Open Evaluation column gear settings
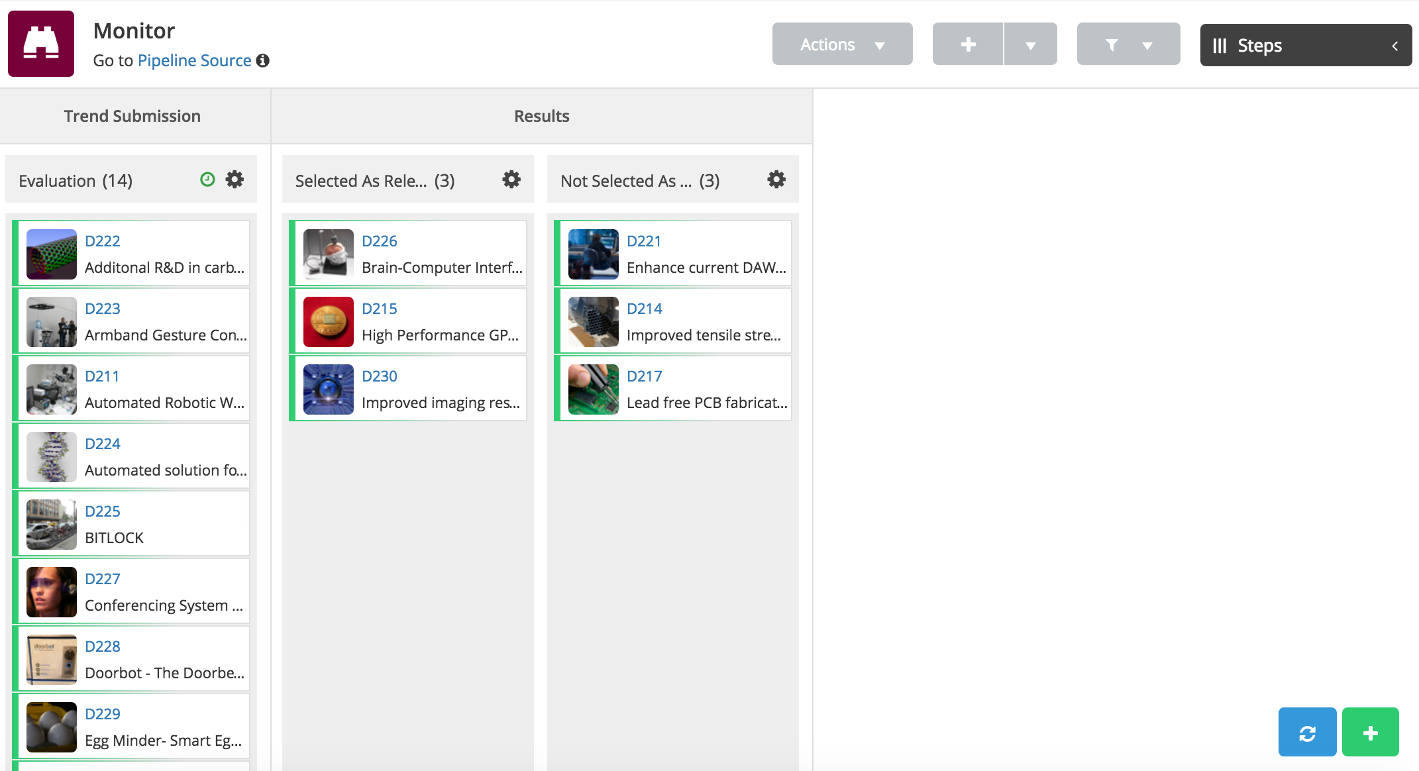 click(x=235, y=180)
